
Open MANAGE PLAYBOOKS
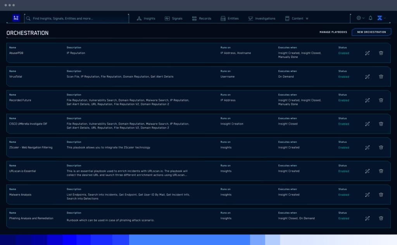point(333,32)
